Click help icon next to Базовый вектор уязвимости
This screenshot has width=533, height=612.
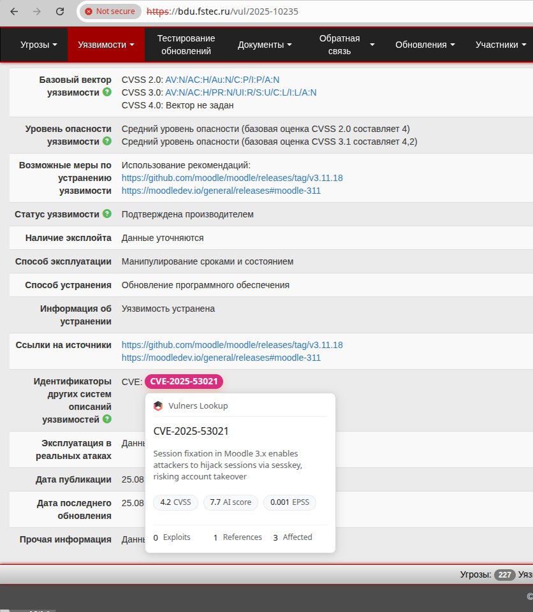(107, 92)
